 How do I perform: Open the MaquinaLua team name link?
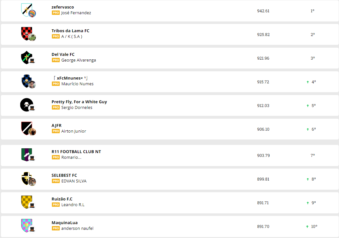pos(65,223)
